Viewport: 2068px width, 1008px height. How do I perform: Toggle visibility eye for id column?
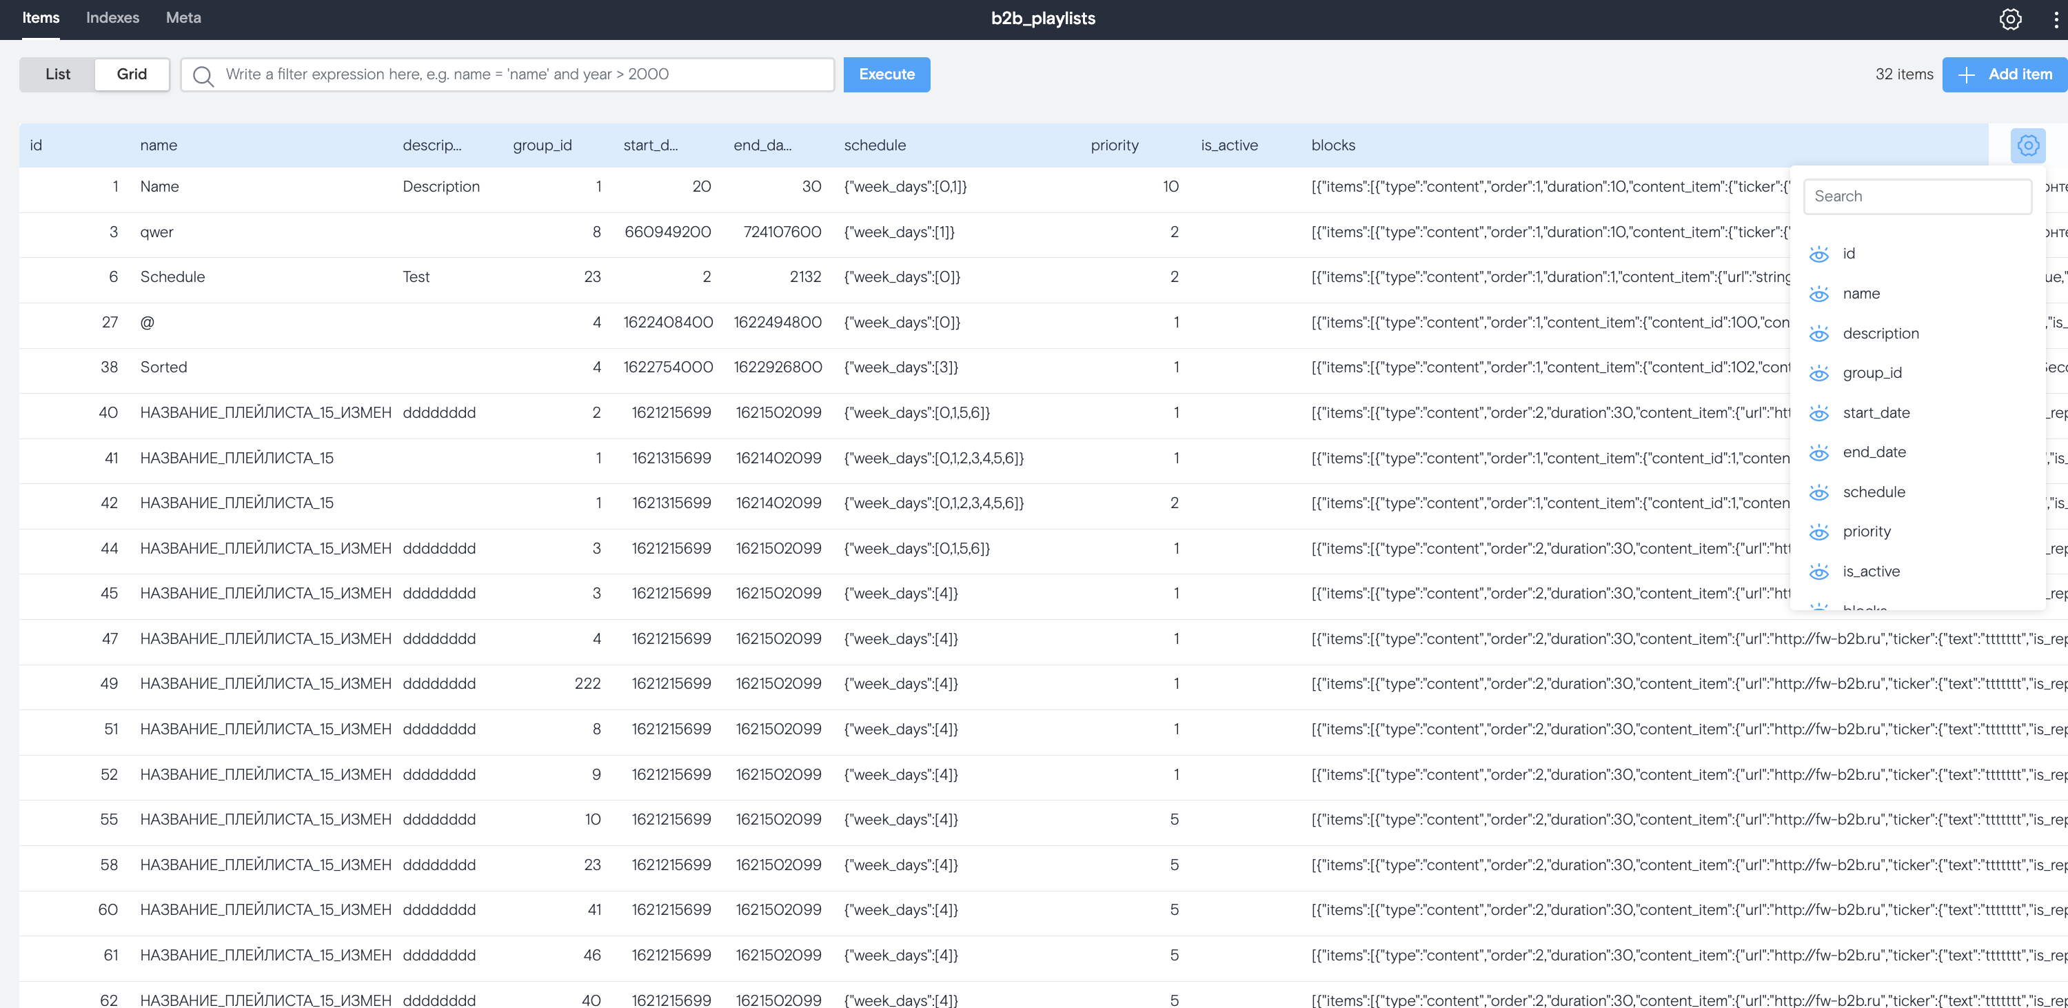click(1819, 254)
